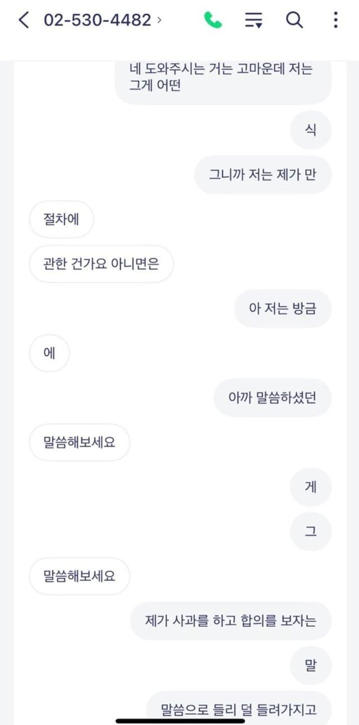Tap the '말씀으로 들리 덜 들려가지고' bubble
Image resolution: width=359 pixels, height=725 pixels.
pyautogui.click(x=238, y=709)
